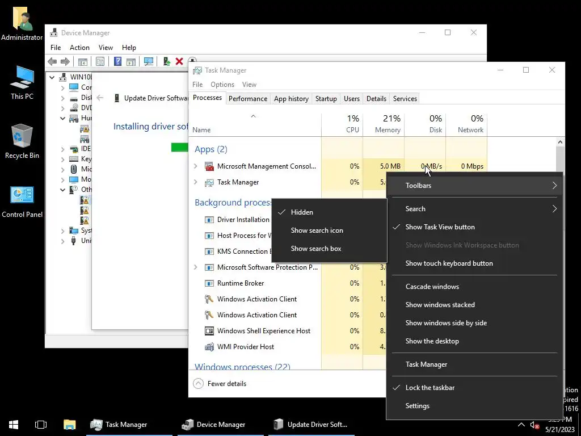The width and height of the screenshot is (581, 436).
Task: Expand the Search submenu
Action: (474, 209)
